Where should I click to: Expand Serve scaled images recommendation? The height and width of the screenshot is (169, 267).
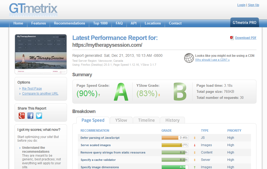(x=95, y=145)
